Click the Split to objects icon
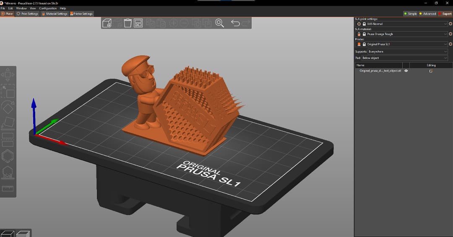The width and height of the screenshot is (453, 237). click(x=196, y=23)
